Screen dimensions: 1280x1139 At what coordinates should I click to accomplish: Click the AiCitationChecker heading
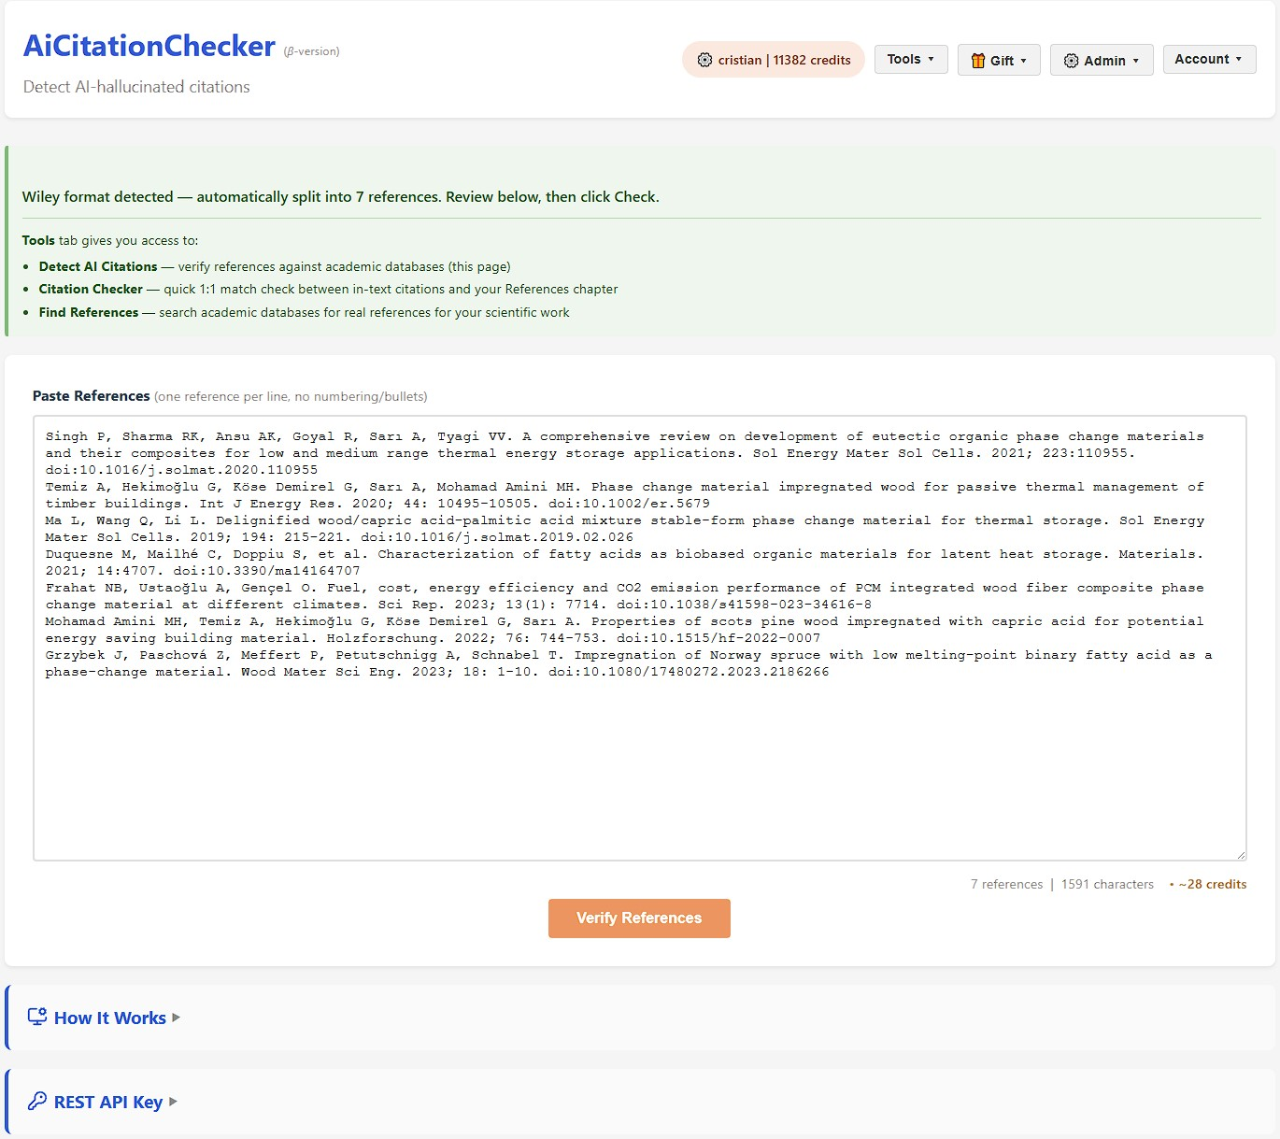point(149,45)
